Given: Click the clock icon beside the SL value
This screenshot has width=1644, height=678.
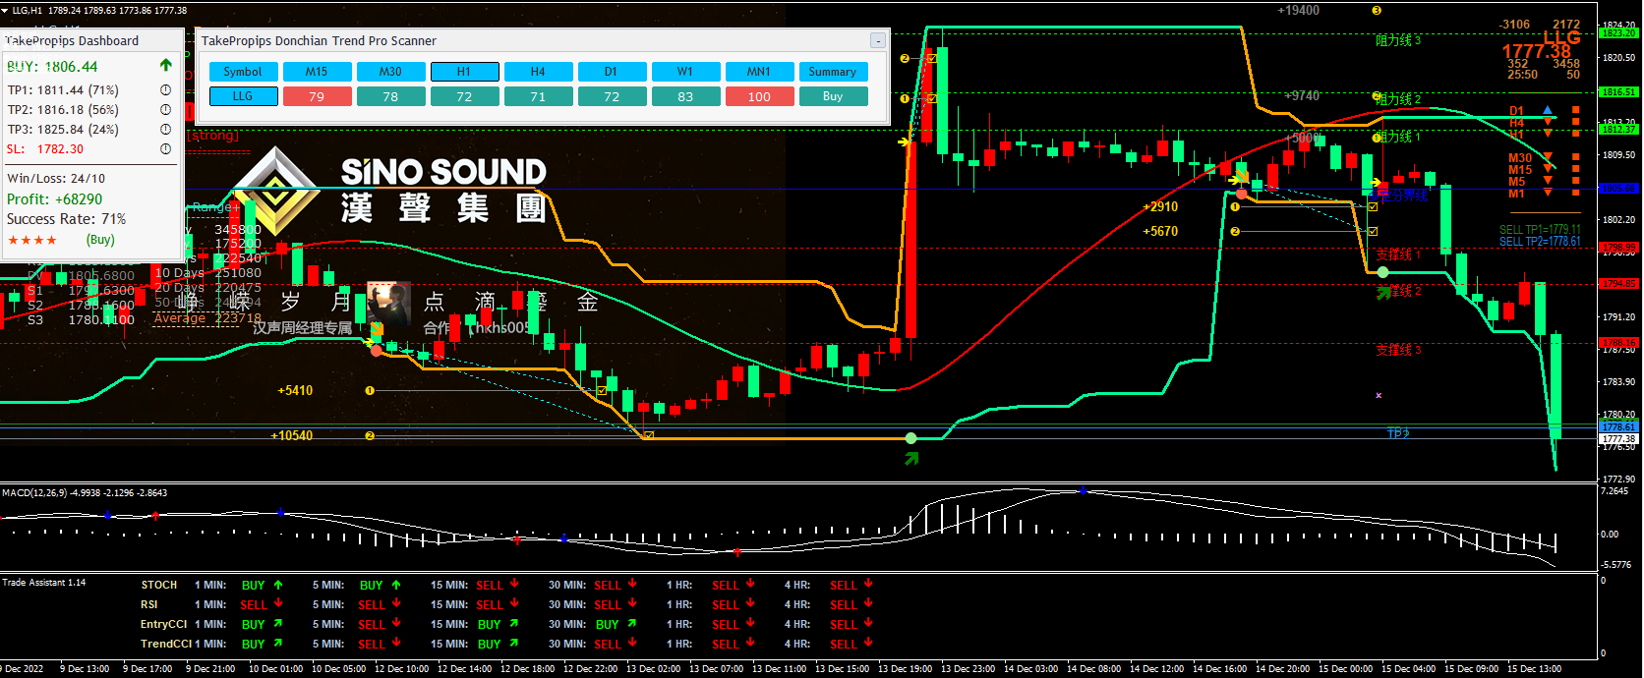Looking at the screenshot, I should tap(165, 149).
